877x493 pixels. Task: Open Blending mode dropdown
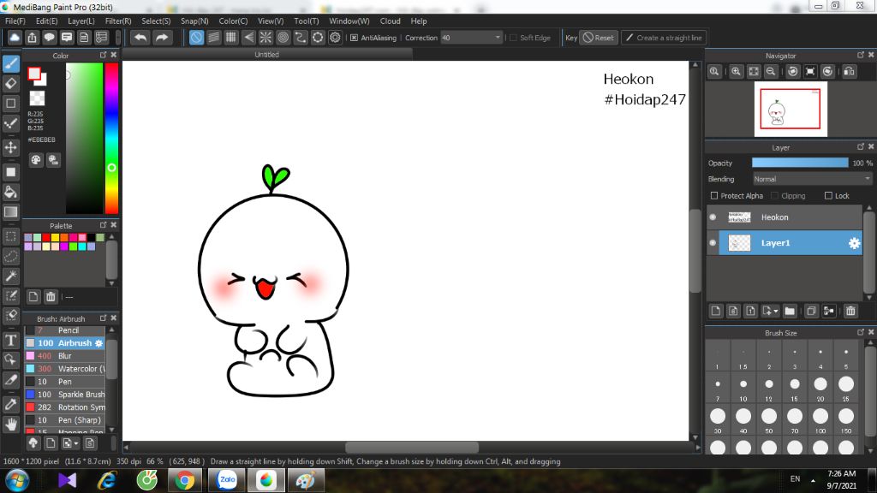pyautogui.click(x=812, y=179)
